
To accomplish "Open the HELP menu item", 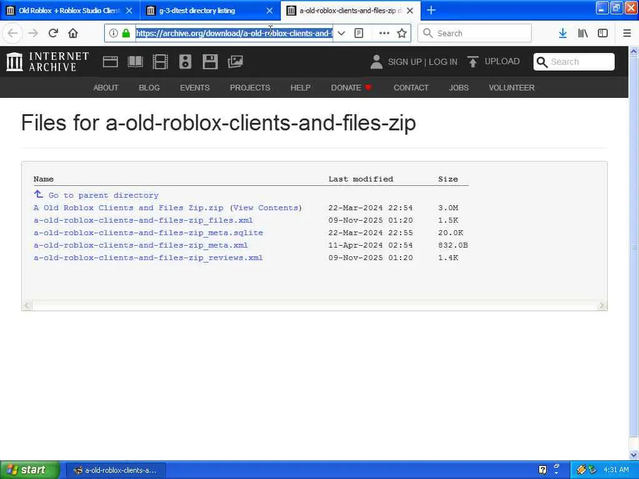I will 300,87.
